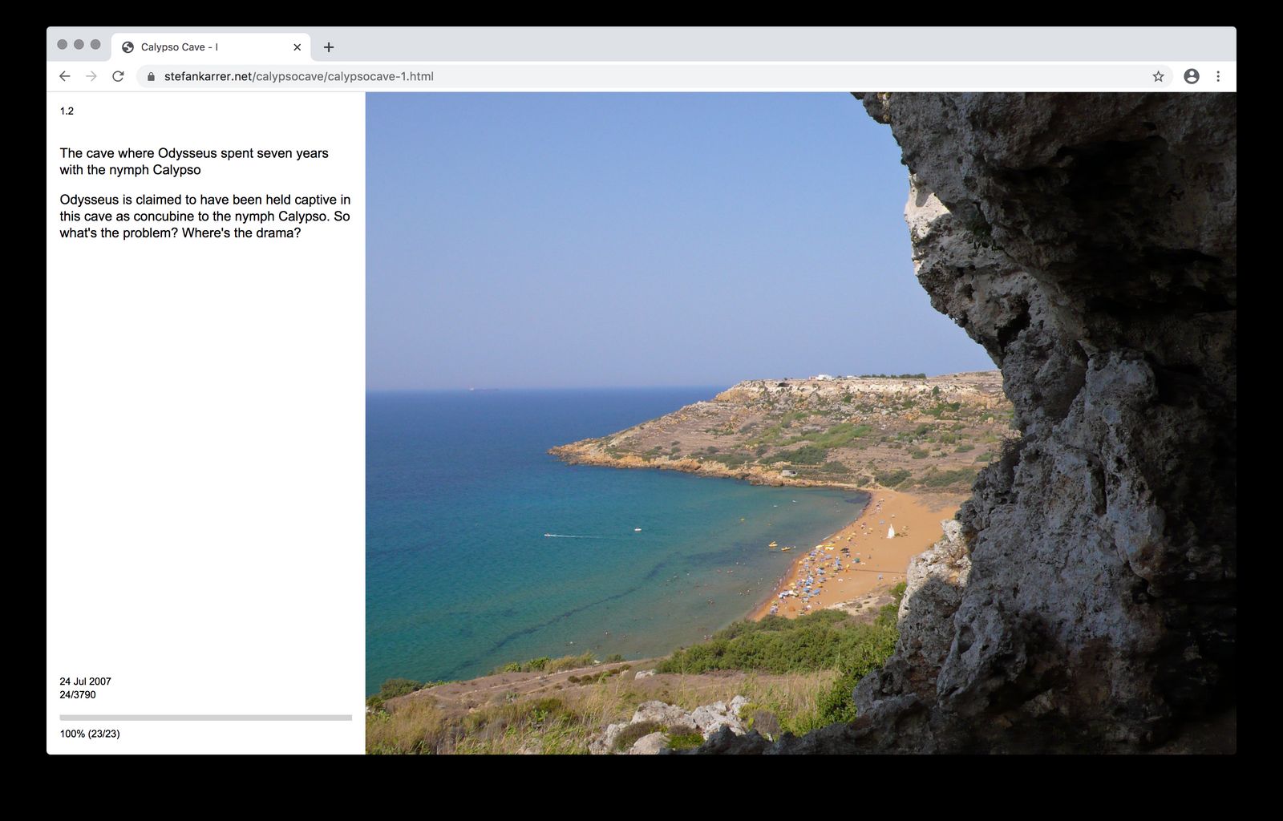The height and width of the screenshot is (821, 1283).
Task: Bookmark this page with the star icon
Action: point(1158,76)
